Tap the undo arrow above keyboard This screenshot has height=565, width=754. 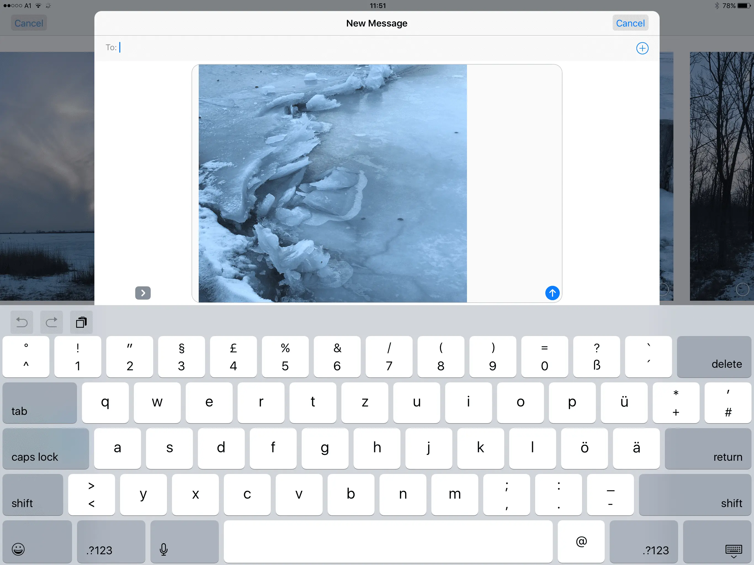(x=22, y=322)
